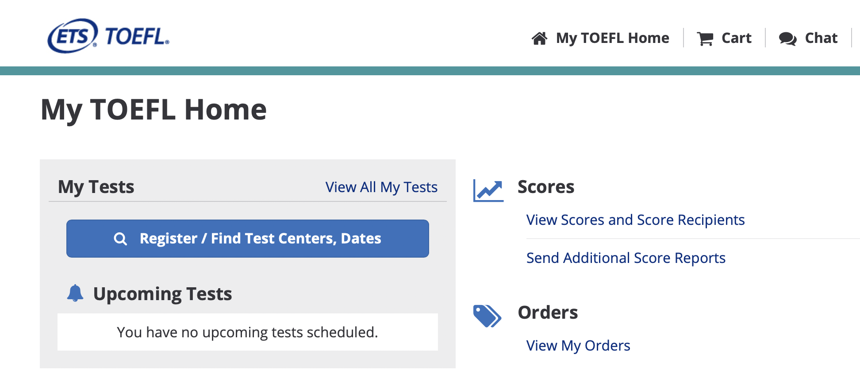This screenshot has width=860, height=386.
Task: Open the View My Orders link
Action: (x=578, y=346)
